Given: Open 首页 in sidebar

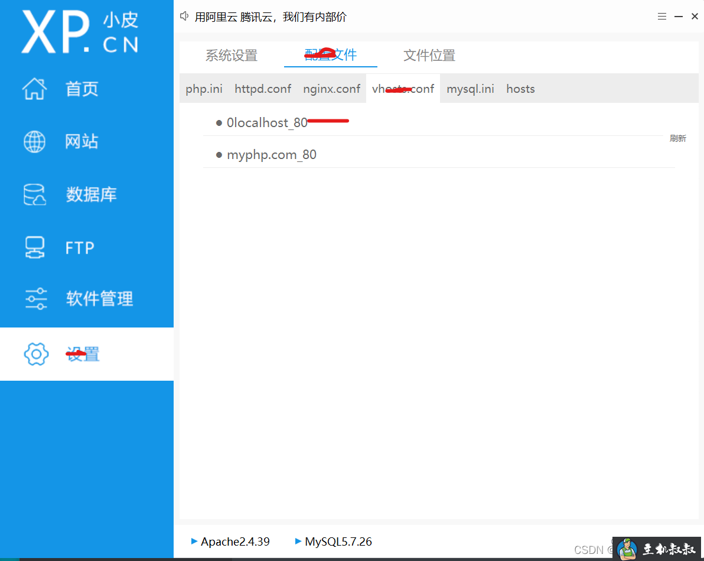Looking at the screenshot, I should point(82,89).
